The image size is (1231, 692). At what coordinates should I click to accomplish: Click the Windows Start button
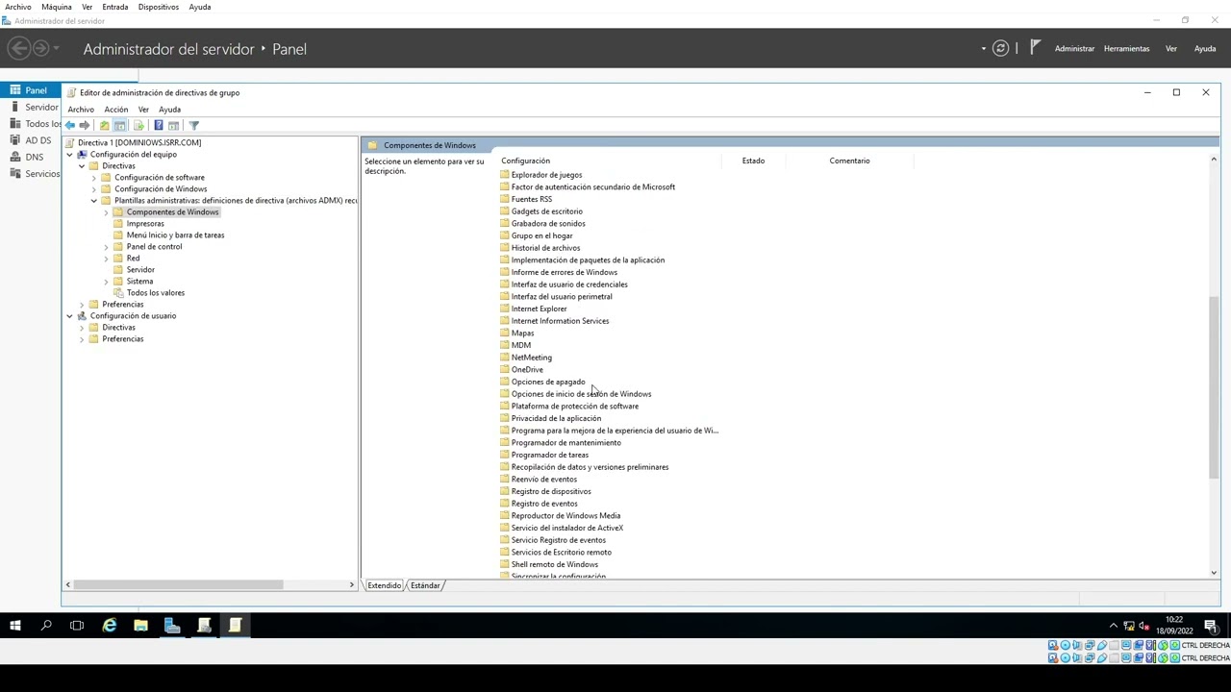[x=15, y=626]
